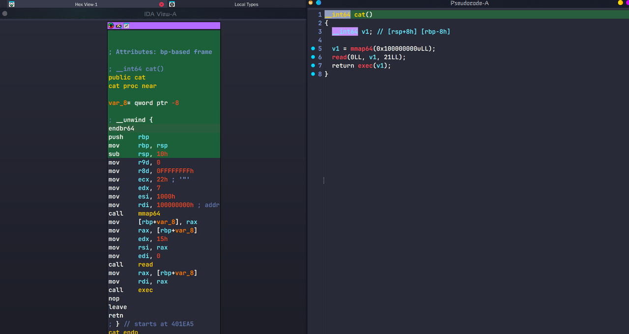Toggle breakpoint dot on pseudocode line 8
Screen dimensions: 629x334
[313, 74]
